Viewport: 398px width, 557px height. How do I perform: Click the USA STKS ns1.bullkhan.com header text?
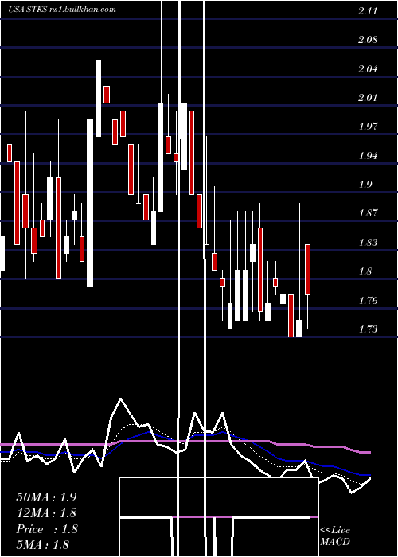(x=62, y=10)
